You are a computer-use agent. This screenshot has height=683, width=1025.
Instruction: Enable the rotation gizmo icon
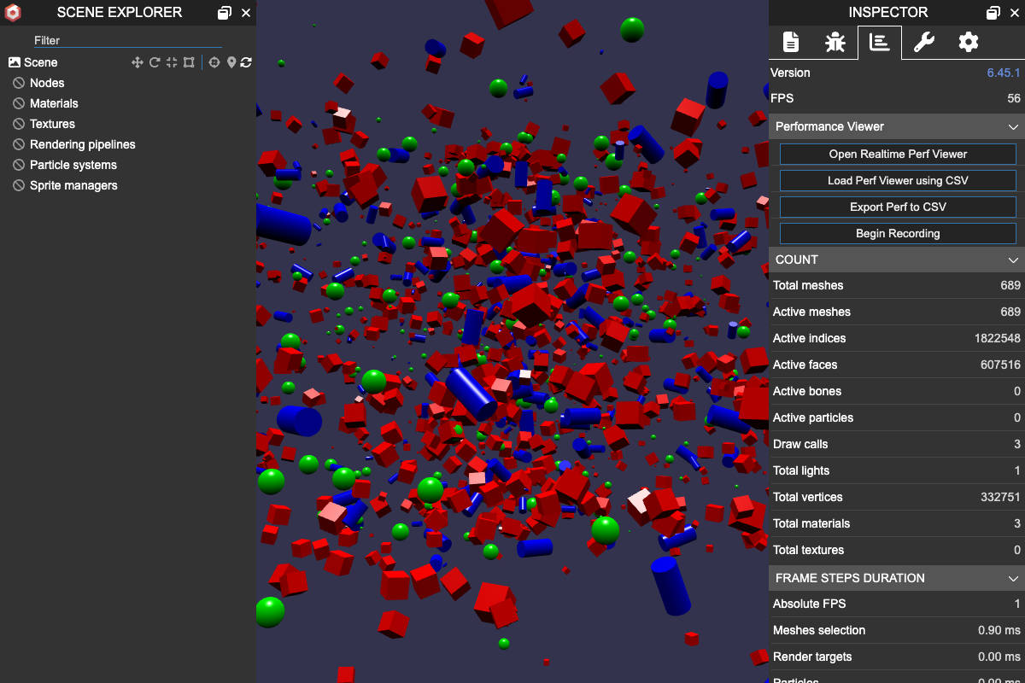coord(155,62)
